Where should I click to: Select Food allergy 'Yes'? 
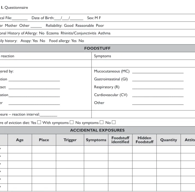click(x=74, y=41)
